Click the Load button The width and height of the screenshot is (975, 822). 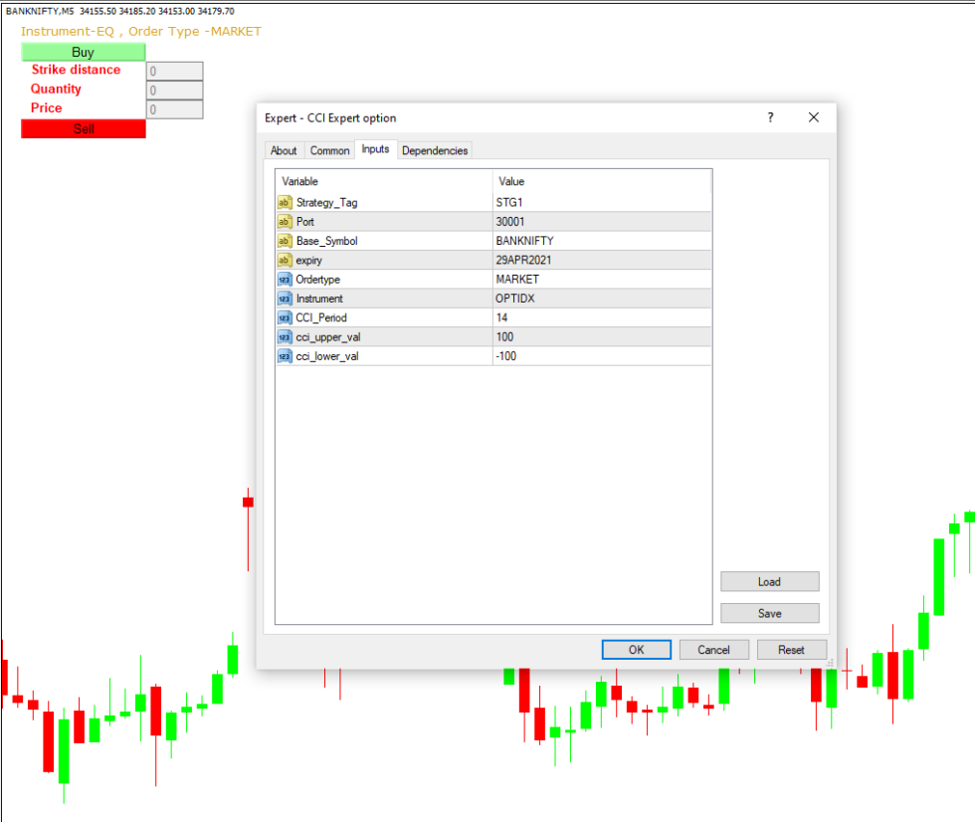click(769, 581)
